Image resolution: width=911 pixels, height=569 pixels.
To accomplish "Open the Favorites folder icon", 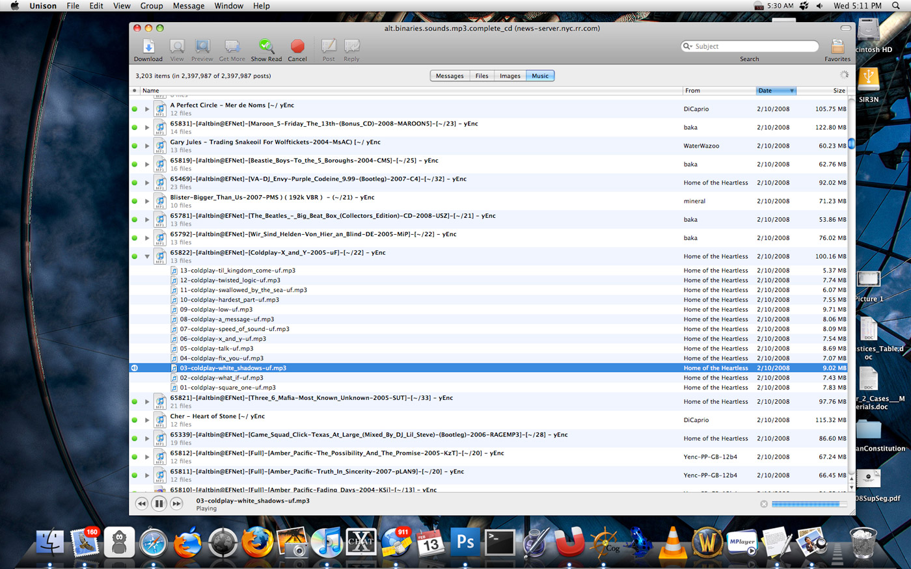I will click(837, 47).
